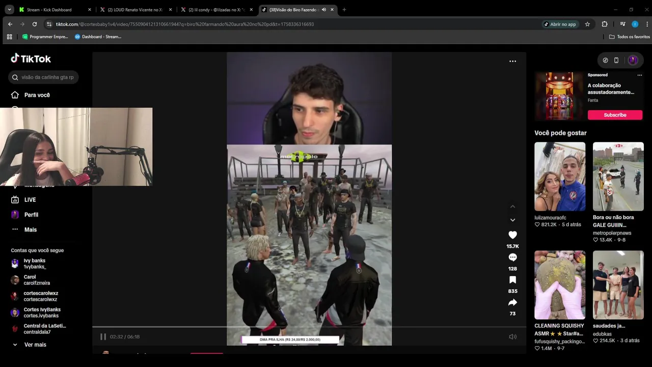View site information icon in address bar
The image size is (652, 367).
49,24
